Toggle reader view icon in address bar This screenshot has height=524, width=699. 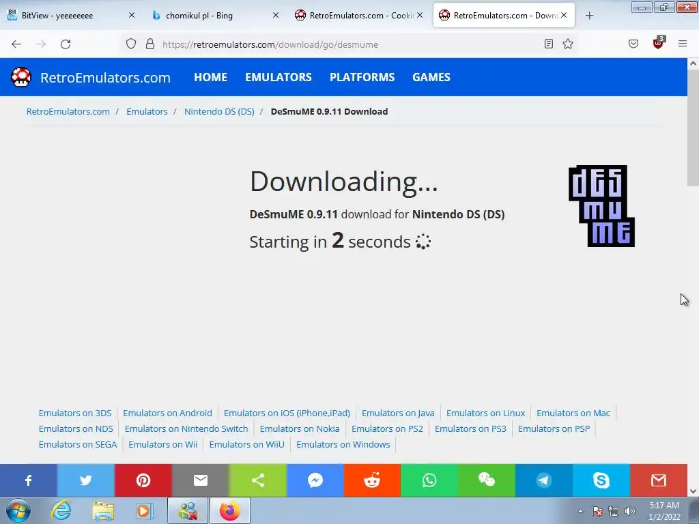[549, 44]
